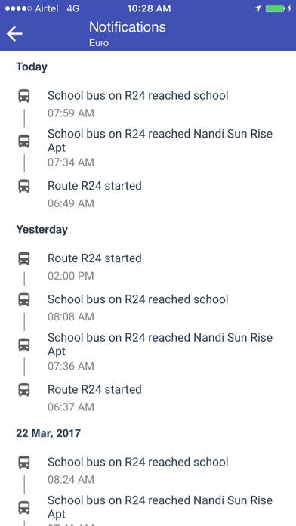The image size is (296, 526).
Task: Open today's 'Route R24 started' notification
Action: tap(148, 194)
